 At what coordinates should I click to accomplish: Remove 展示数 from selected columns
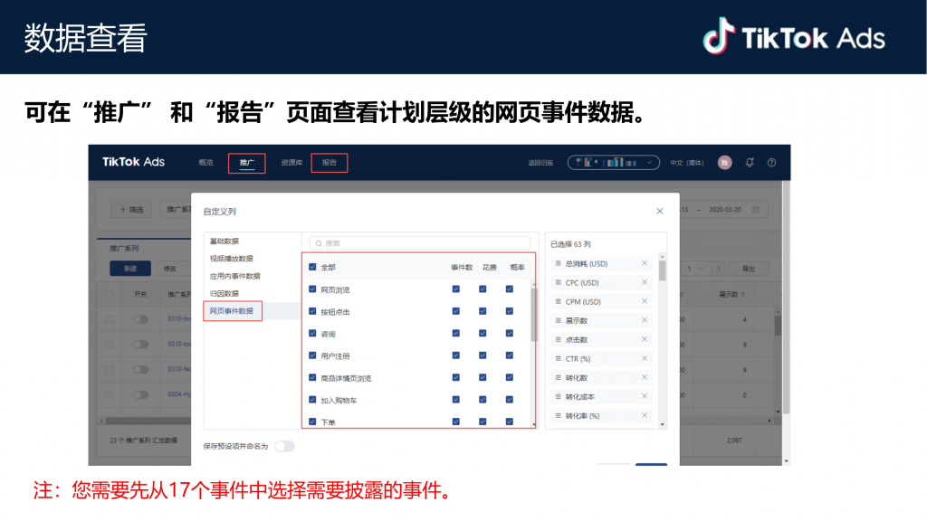pyautogui.click(x=645, y=320)
